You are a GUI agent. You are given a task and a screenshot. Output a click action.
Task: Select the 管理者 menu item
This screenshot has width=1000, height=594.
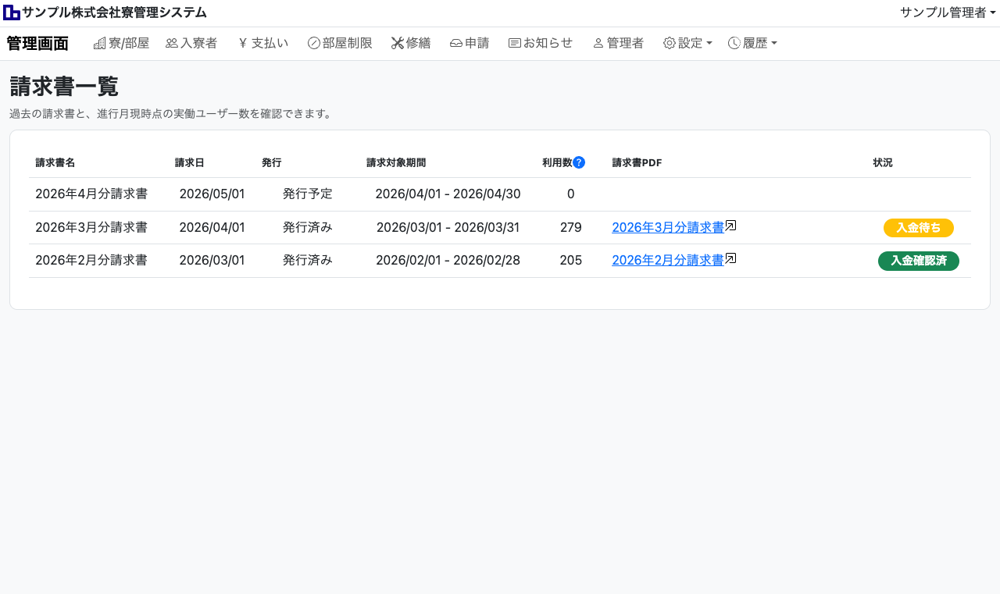point(618,44)
